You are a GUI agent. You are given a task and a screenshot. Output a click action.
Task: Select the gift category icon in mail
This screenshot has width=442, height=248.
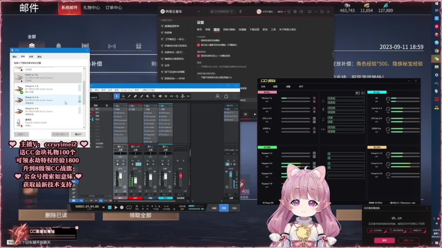pos(138,46)
